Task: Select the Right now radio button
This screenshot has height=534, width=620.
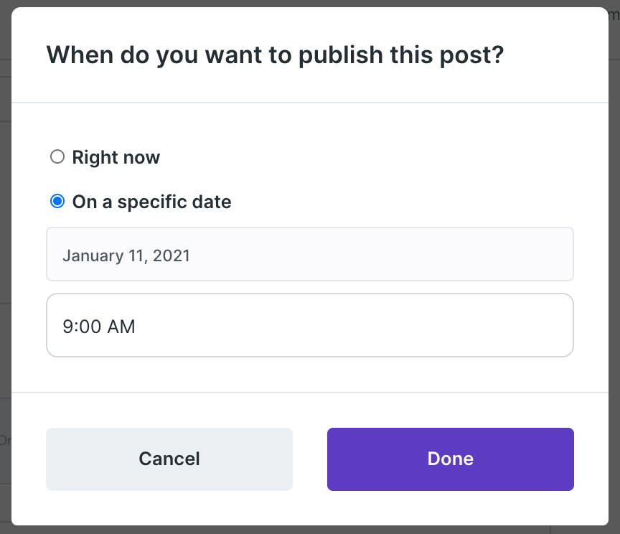Action: (x=57, y=156)
